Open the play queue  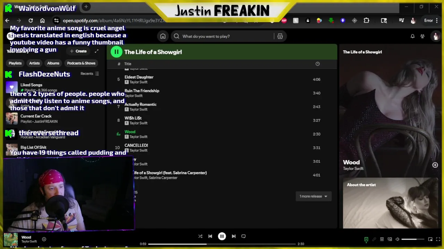(x=382, y=239)
